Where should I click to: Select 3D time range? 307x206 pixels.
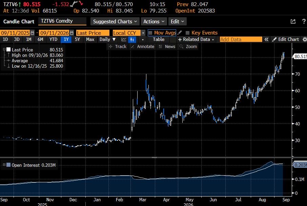click(x=17, y=40)
